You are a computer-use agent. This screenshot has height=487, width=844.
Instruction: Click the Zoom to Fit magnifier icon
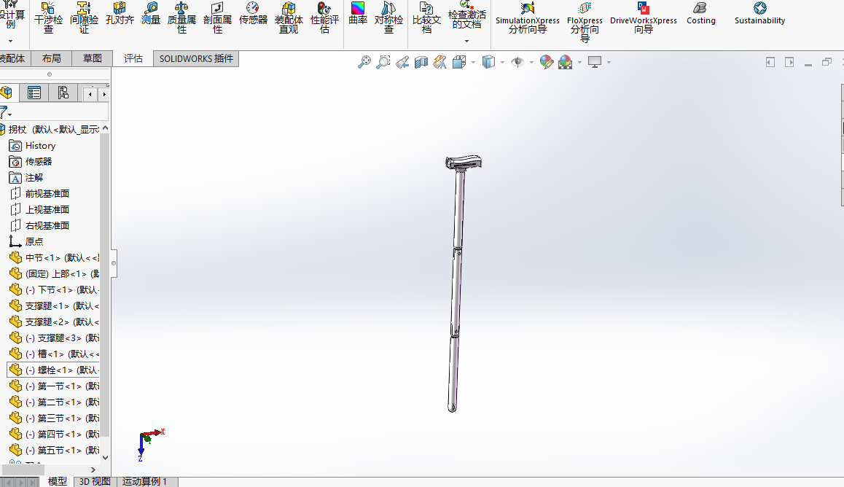[x=364, y=63]
